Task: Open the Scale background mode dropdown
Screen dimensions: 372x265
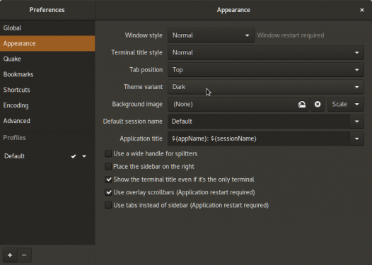Action: click(x=345, y=105)
